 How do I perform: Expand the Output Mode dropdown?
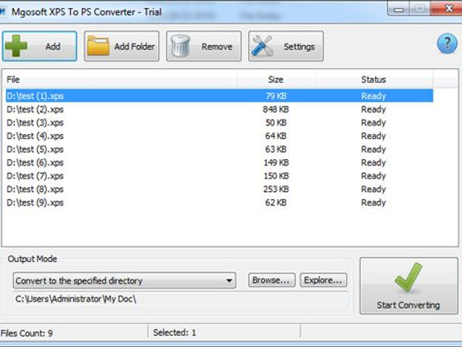coord(125,281)
